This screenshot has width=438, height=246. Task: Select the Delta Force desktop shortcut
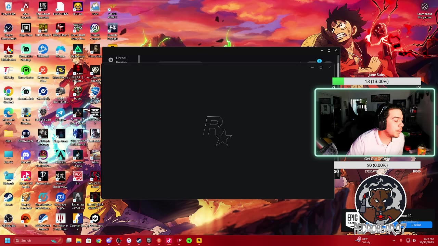(x=78, y=51)
